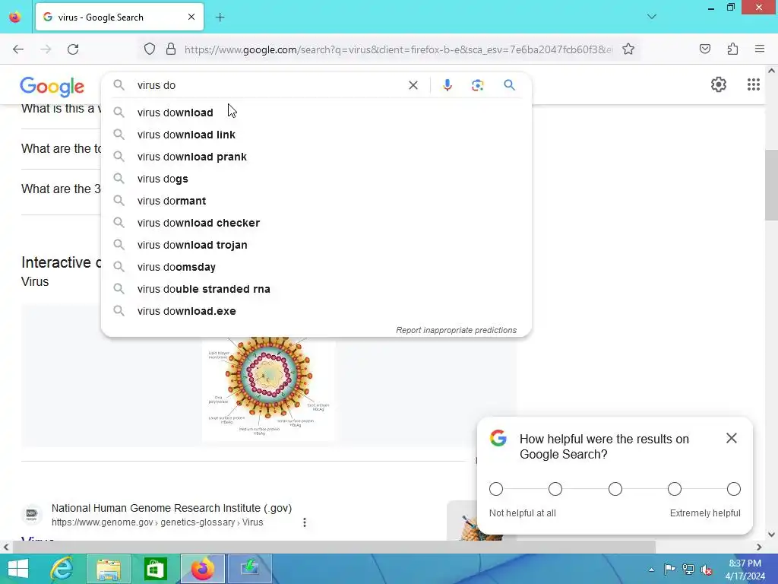This screenshot has height=584, width=778.
Task: Open result options for the genome.gov entry
Action: point(305,522)
